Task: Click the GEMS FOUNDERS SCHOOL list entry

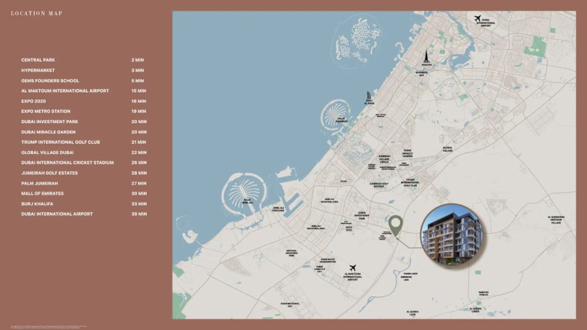Action: point(49,80)
